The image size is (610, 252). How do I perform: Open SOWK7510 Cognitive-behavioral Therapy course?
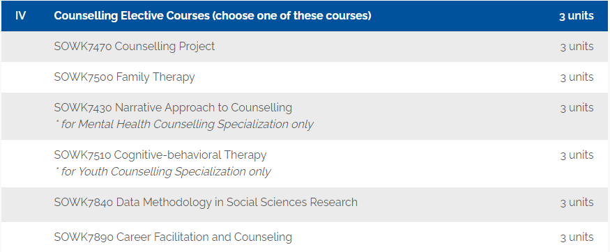pos(160,155)
